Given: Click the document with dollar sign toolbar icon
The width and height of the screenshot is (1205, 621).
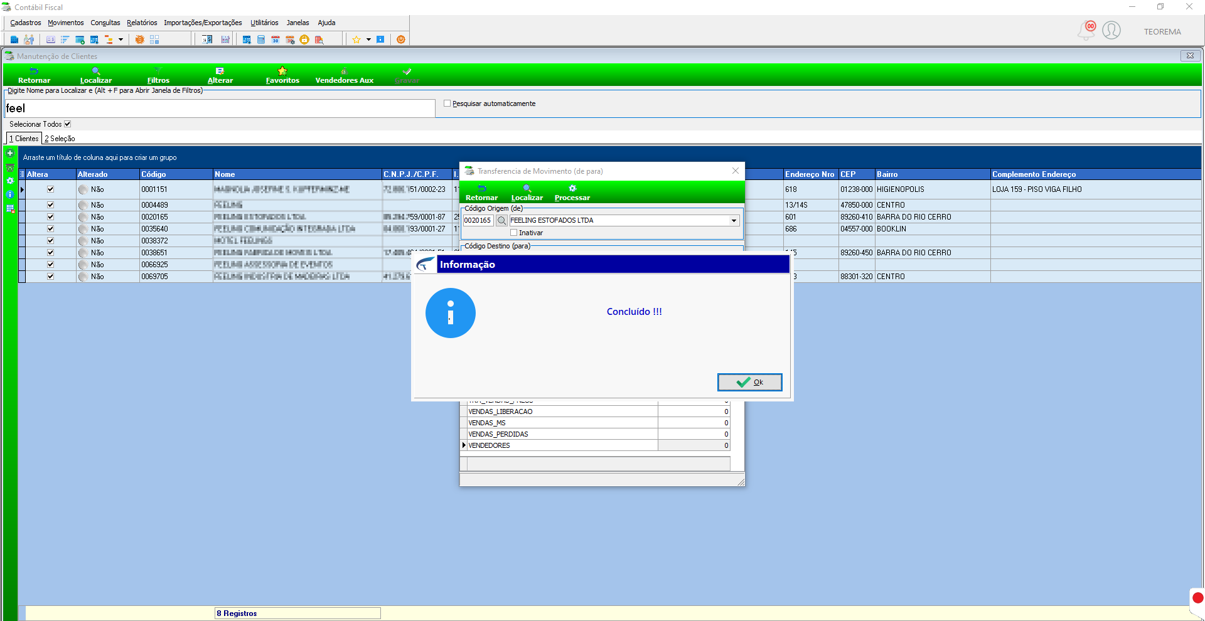Looking at the screenshot, I should click(x=207, y=40).
